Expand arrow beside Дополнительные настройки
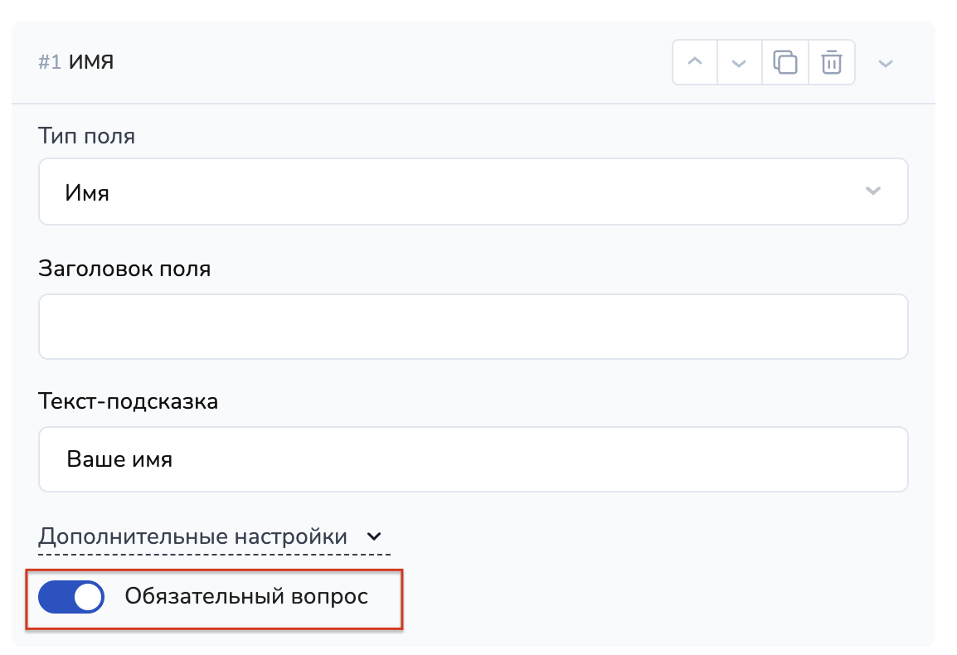Image resolution: width=957 pixels, height=655 pixels. 374,537
